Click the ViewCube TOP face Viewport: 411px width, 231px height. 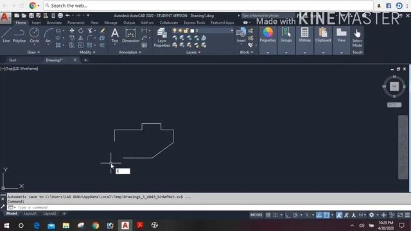(x=394, y=87)
